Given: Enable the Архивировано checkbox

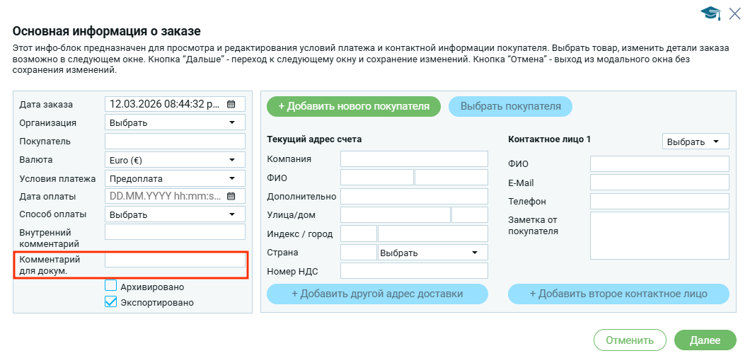Looking at the screenshot, I should point(110,286).
